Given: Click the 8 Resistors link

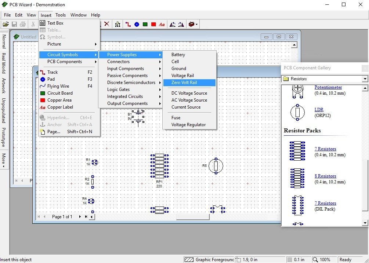Looking at the screenshot, I should 325,176.
